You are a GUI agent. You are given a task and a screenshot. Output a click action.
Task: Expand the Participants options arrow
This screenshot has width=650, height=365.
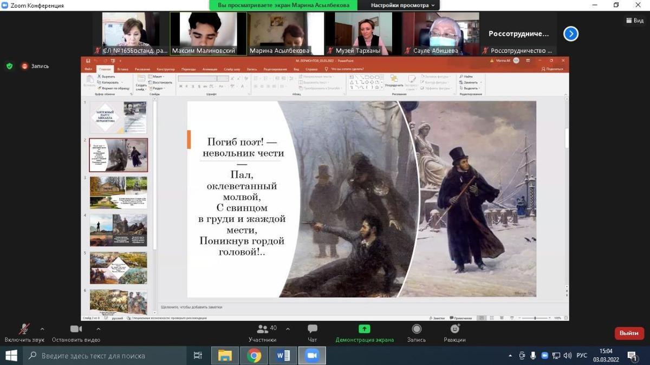click(288, 329)
